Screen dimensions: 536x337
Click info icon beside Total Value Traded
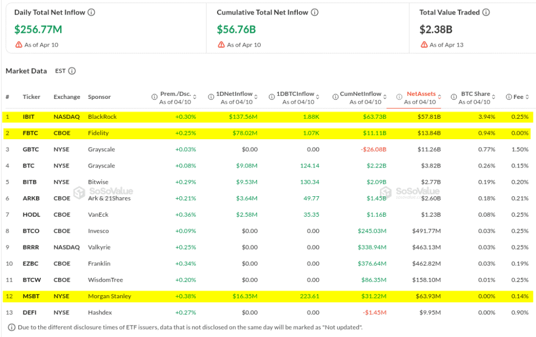486,13
